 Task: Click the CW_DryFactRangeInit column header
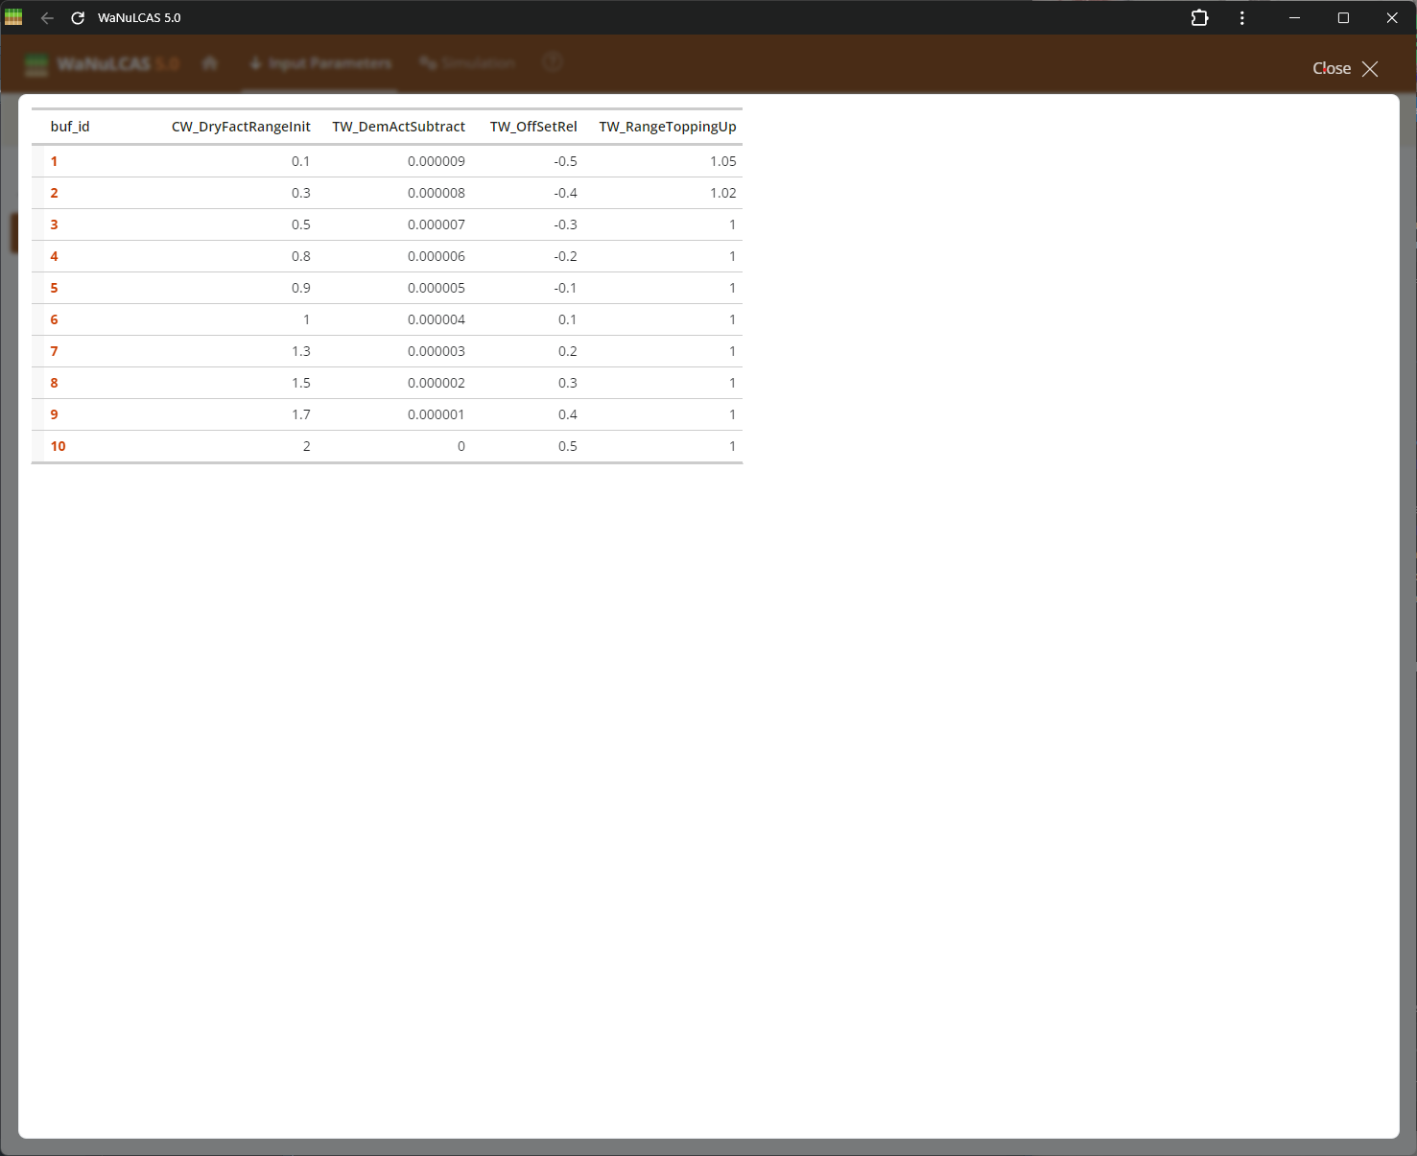[242, 126]
